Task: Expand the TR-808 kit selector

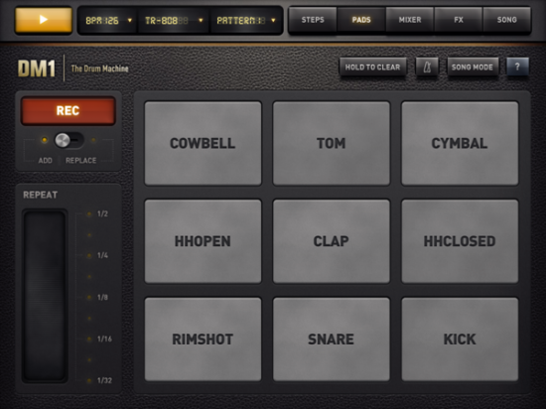Action: (174, 21)
